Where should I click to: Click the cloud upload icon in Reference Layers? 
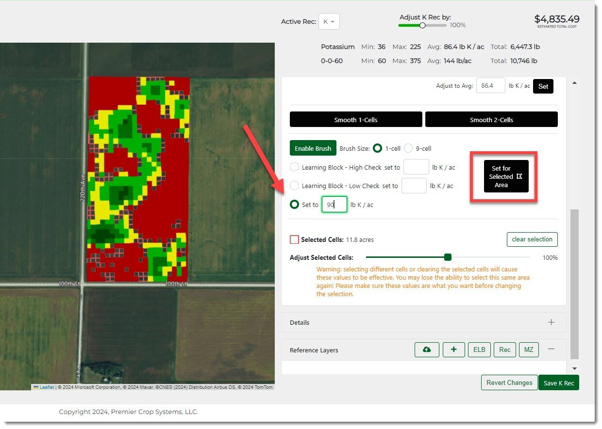coord(427,350)
